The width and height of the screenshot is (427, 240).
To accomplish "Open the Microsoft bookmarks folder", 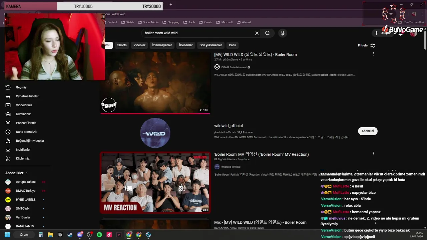I will (224, 22).
